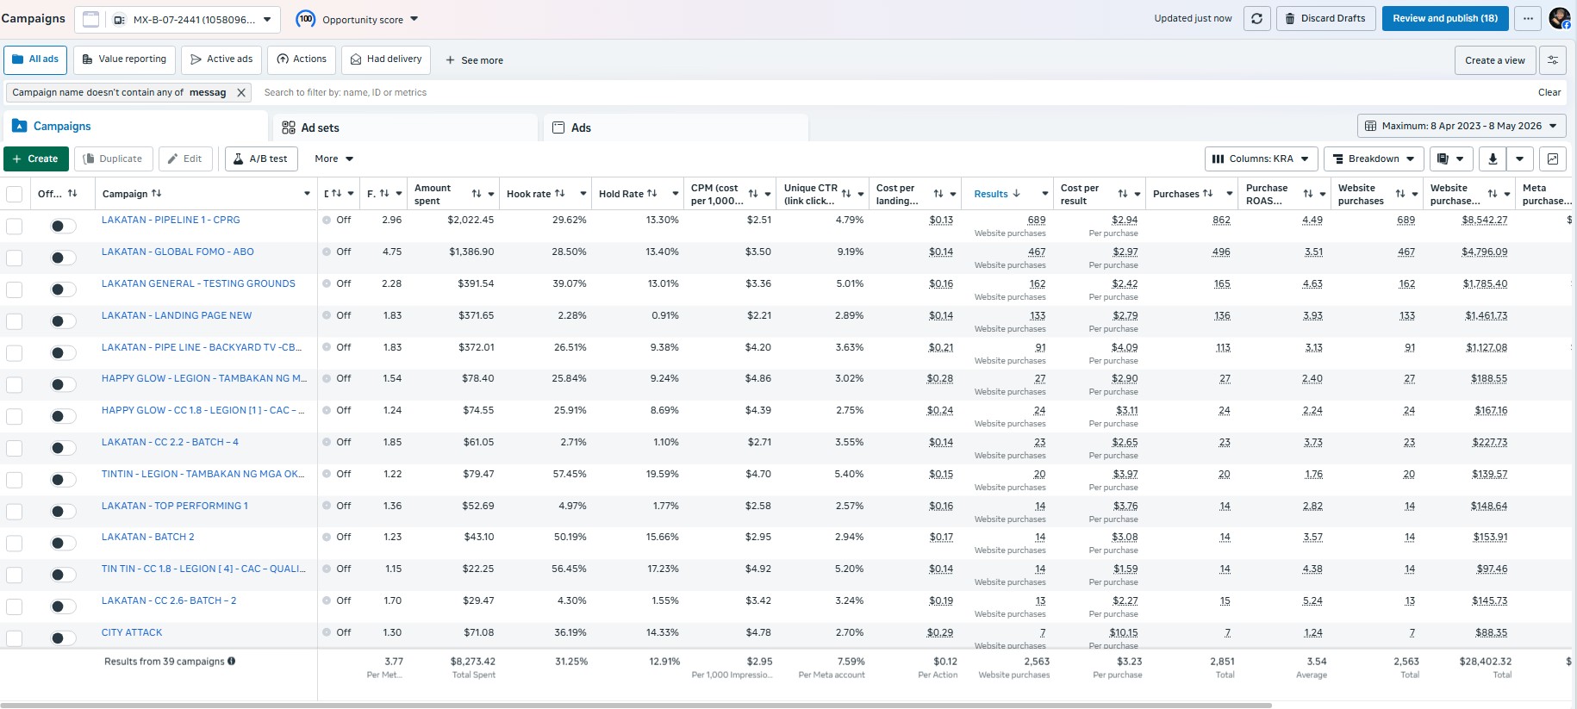
Task: Expand the More actions dropdown
Action: pos(334,159)
